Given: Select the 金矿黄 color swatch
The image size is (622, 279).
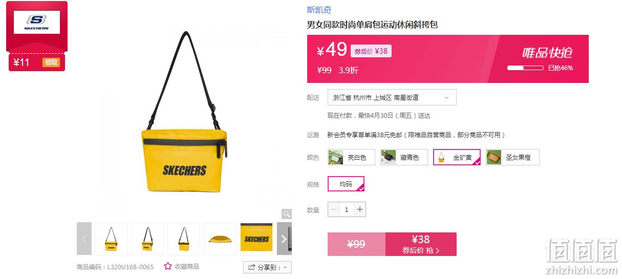Looking at the screenshot, I should tap(457, 157).
